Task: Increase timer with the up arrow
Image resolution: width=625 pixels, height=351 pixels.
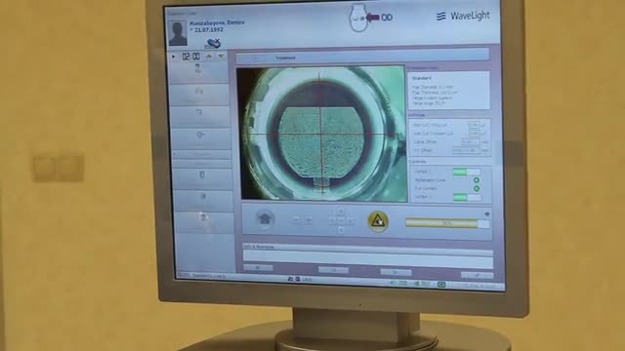Action: pos(208,57)
